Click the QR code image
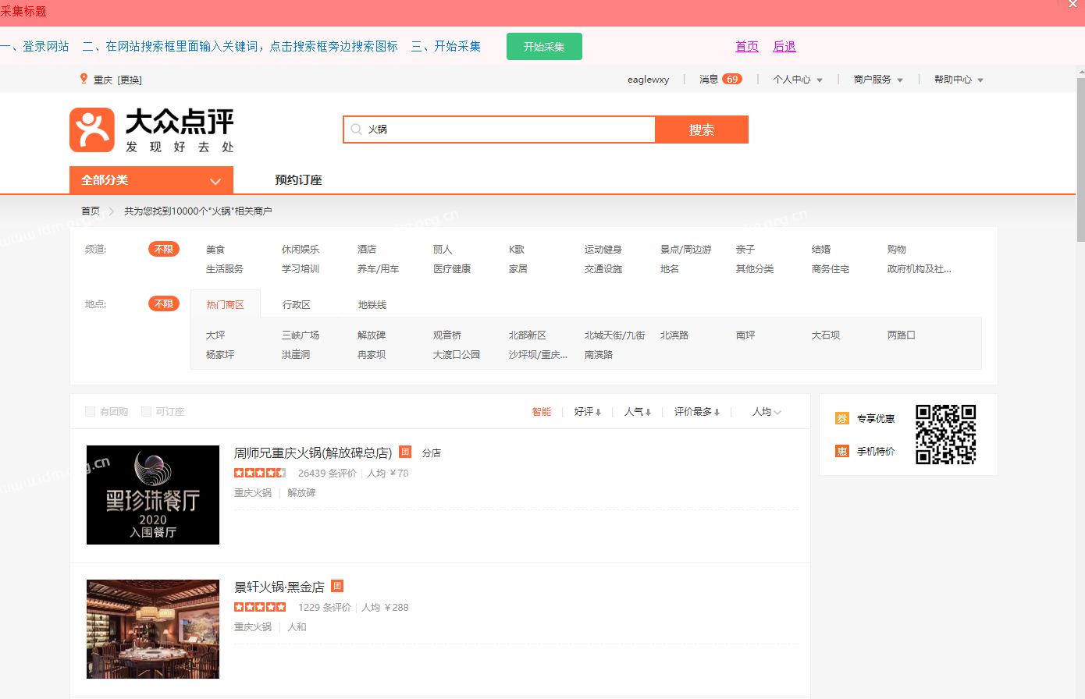The height and width of the screenshot is (699, 1085). [946, 435]
